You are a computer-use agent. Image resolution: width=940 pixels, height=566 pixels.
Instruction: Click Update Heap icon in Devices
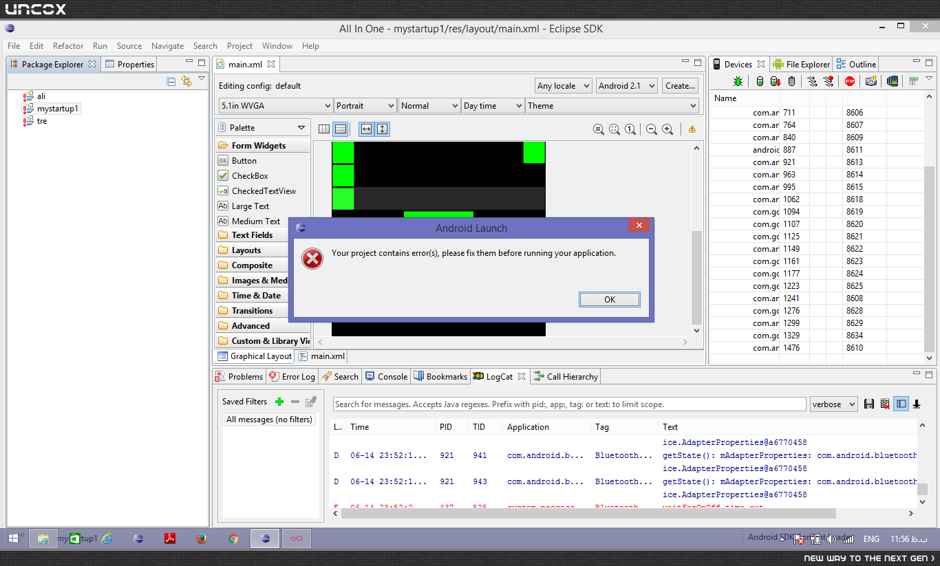click(760, 81)
